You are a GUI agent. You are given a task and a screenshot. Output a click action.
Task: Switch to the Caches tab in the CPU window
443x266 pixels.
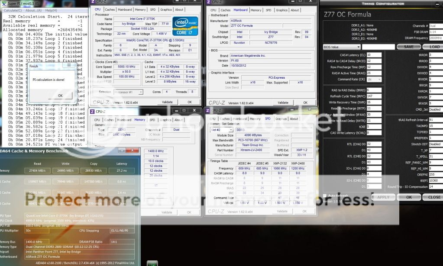(x=110, y=10)
